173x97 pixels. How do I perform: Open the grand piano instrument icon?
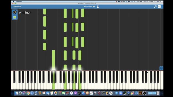click(x=15, y=12)
